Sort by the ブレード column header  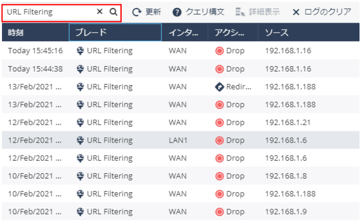click(115, 33)
